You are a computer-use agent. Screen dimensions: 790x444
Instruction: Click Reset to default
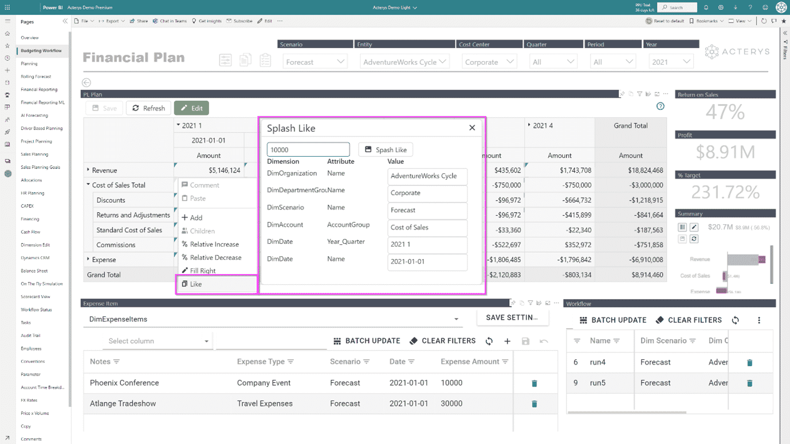point(665,21)
